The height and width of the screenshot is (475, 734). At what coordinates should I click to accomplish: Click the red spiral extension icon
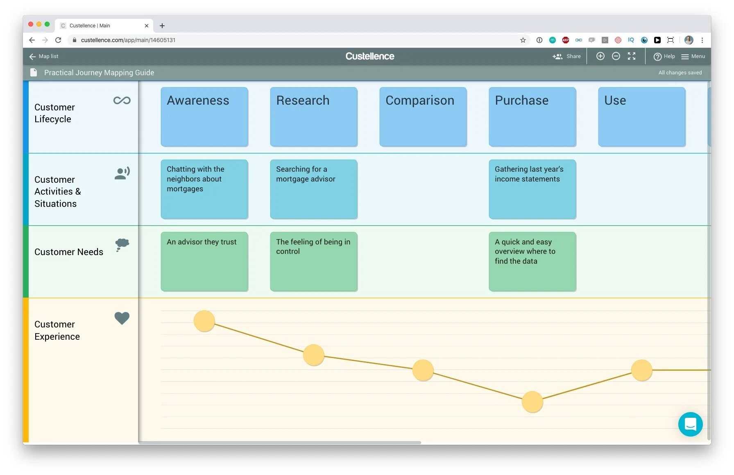(618, 40)
